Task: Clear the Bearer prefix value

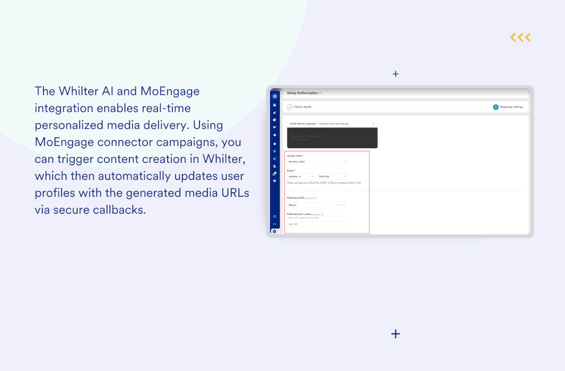Action: pos(338,205)
